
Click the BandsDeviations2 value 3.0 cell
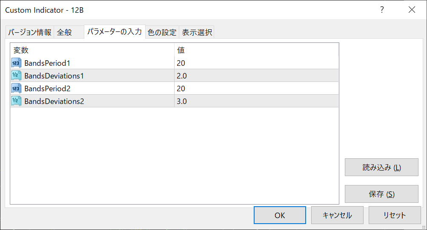point(255,101)
